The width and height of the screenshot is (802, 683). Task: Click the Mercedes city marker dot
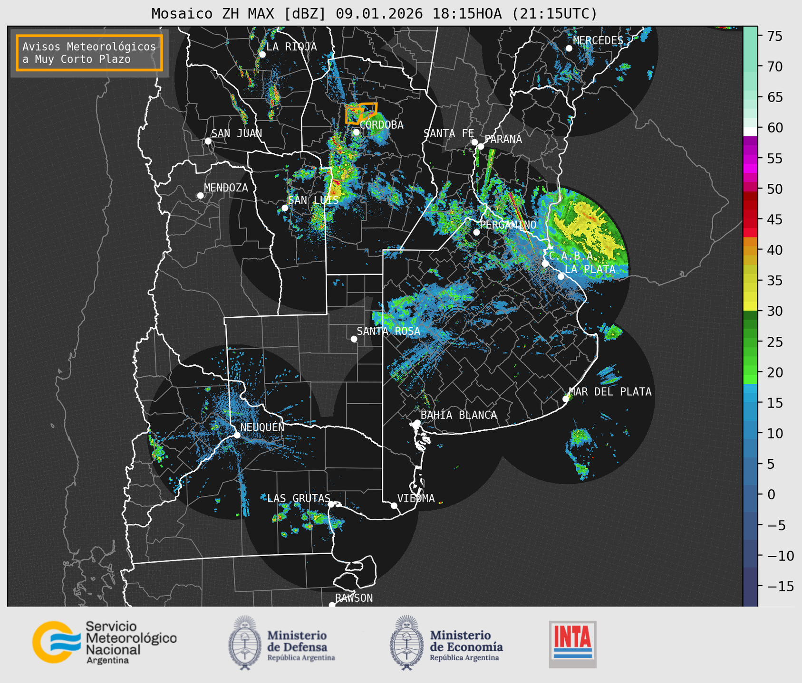(569, 48)
